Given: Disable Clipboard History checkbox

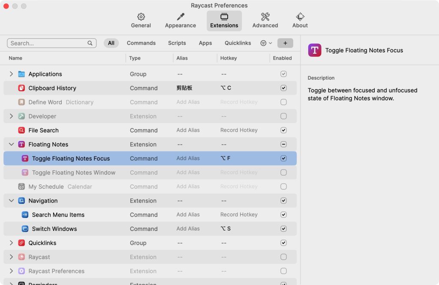Looking at the screenshot, I should tap(283, 88).
